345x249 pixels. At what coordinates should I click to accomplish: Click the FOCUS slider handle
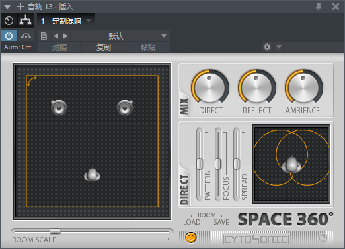(218, 164)
